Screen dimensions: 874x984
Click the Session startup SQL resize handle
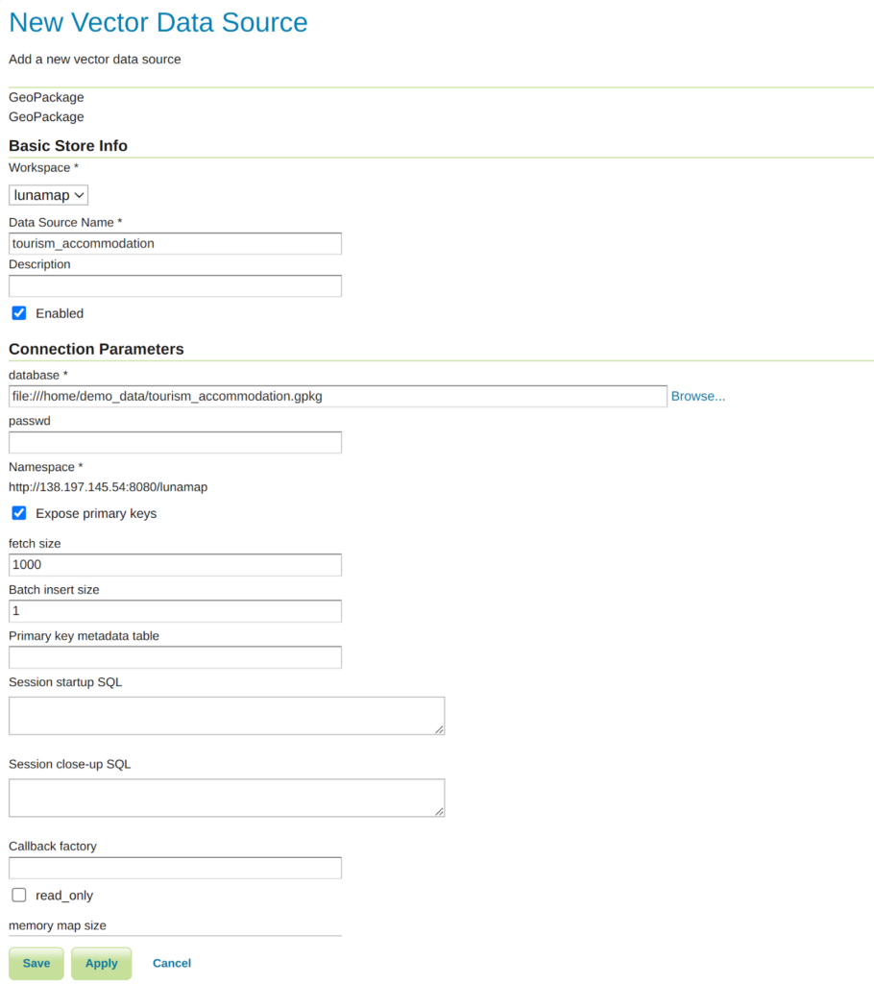[x=439, y=729]
